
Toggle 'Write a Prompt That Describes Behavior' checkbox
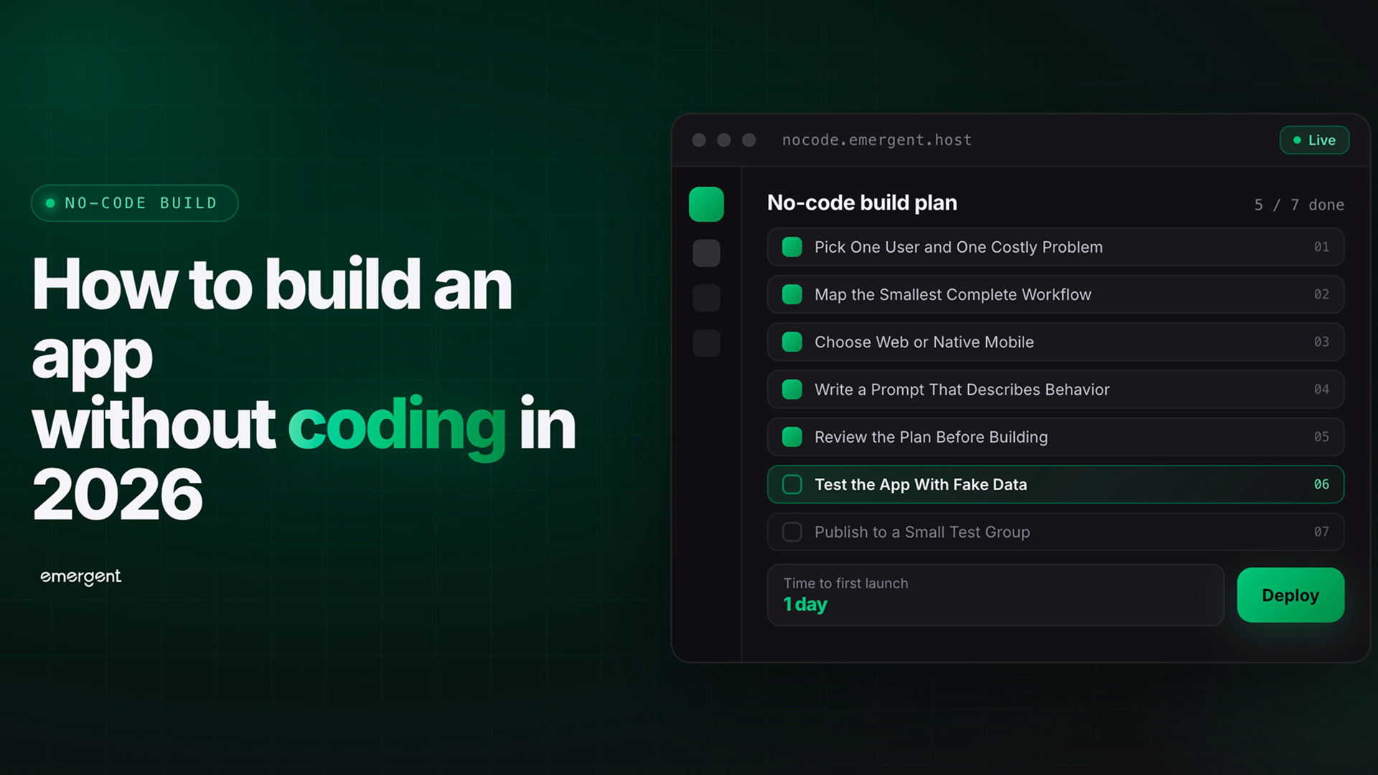[792, 390]
